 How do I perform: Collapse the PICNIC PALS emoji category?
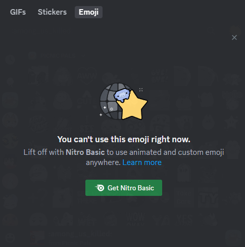(x=57, y=56)
